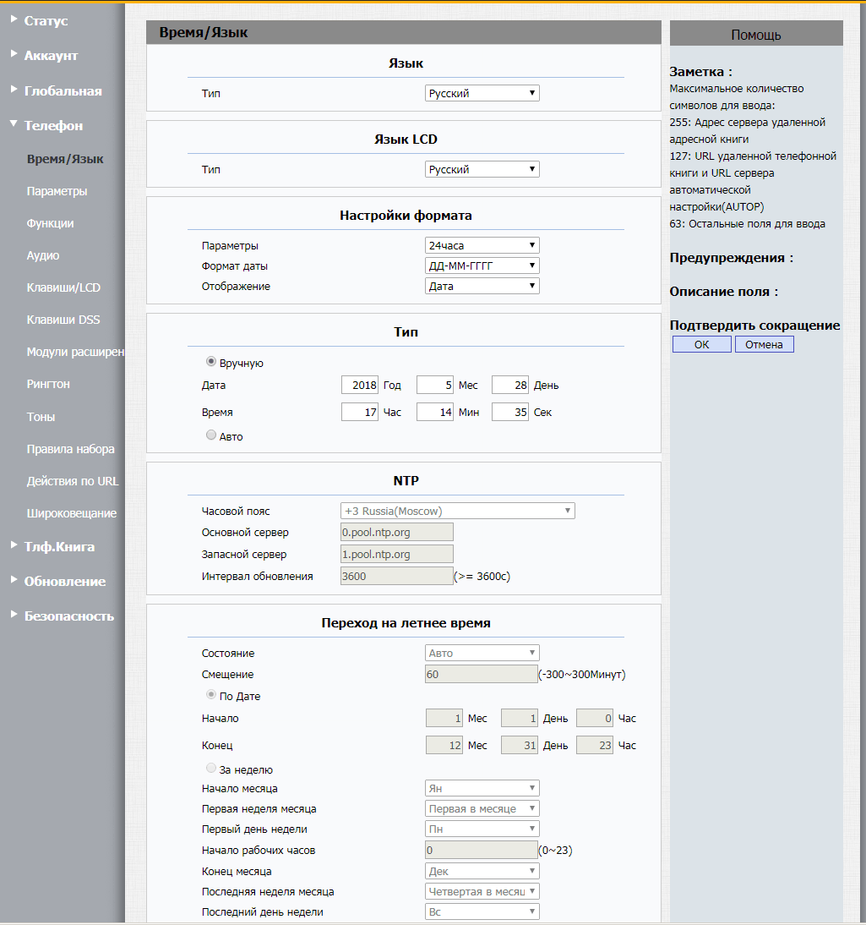Open the Правила набора sidebar page

pos(71,449)
